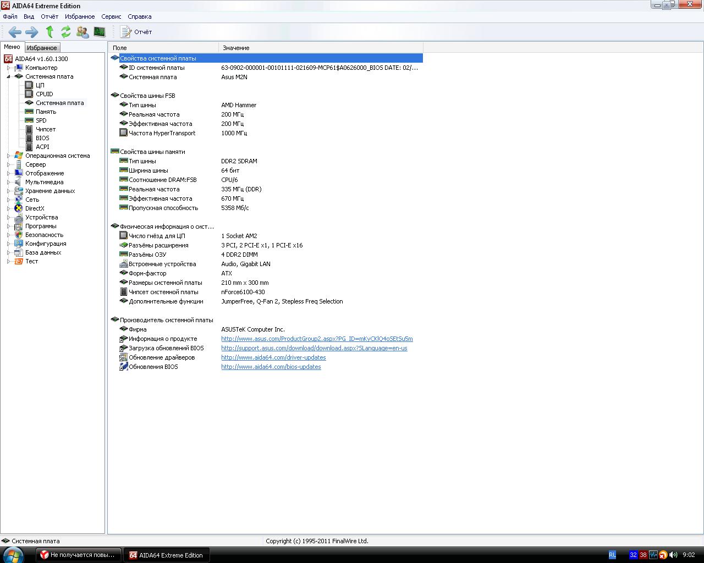
Task: Select the Пропускная способность row
Action: tap(266, 208)
